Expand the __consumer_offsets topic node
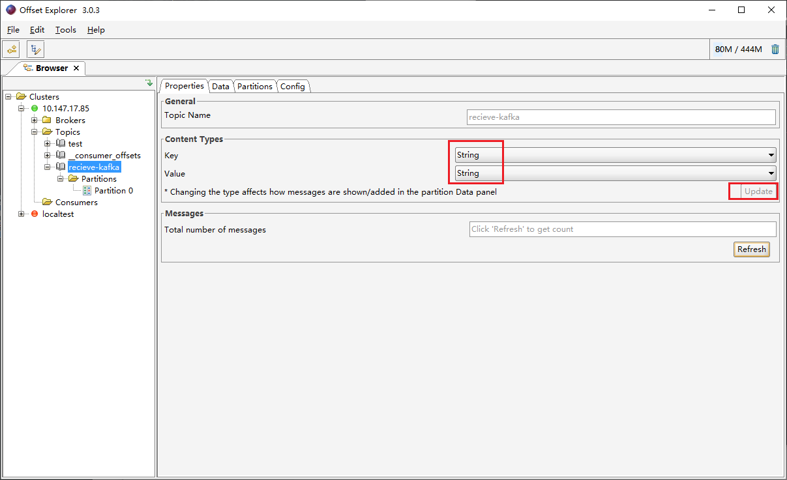 (x=48, y=156)
